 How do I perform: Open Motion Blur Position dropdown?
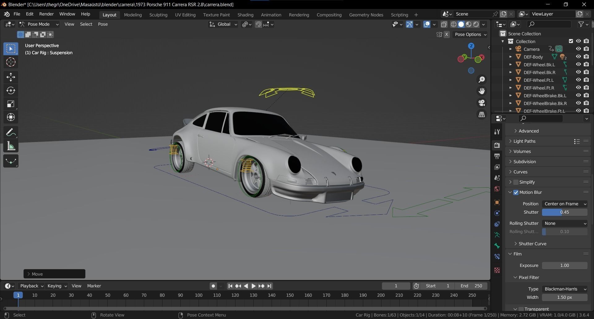(x=565, y=204)
